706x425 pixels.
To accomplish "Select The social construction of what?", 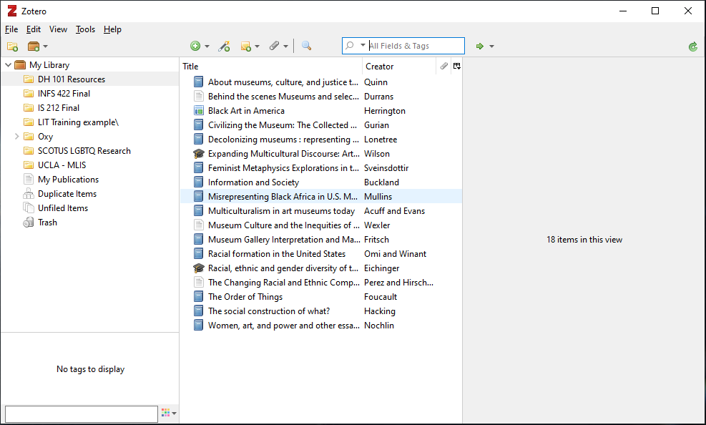I will (x=321, y=311).
